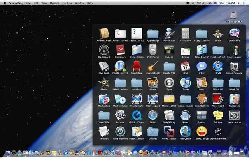Screen dimensions: 249x159
Task: Open iDVD
Action: click(x=218, y=66)
